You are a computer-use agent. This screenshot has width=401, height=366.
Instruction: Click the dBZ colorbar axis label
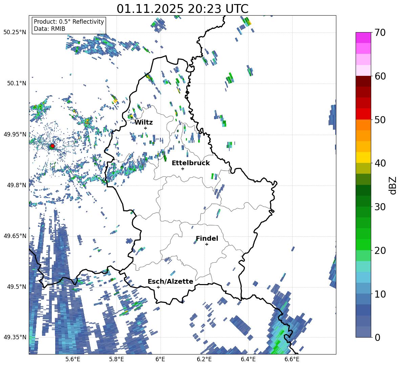pos(393,185)
